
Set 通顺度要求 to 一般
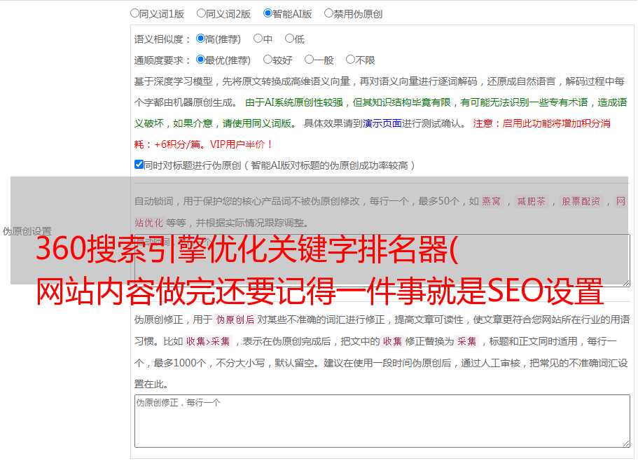(310, 60)
